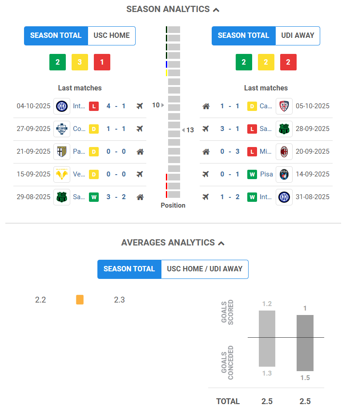
Task: Click the Parma club crest icon
Action: pos(61,151)
